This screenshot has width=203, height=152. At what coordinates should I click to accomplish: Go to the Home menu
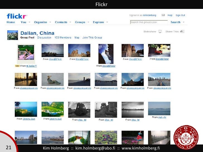[11, 22]
